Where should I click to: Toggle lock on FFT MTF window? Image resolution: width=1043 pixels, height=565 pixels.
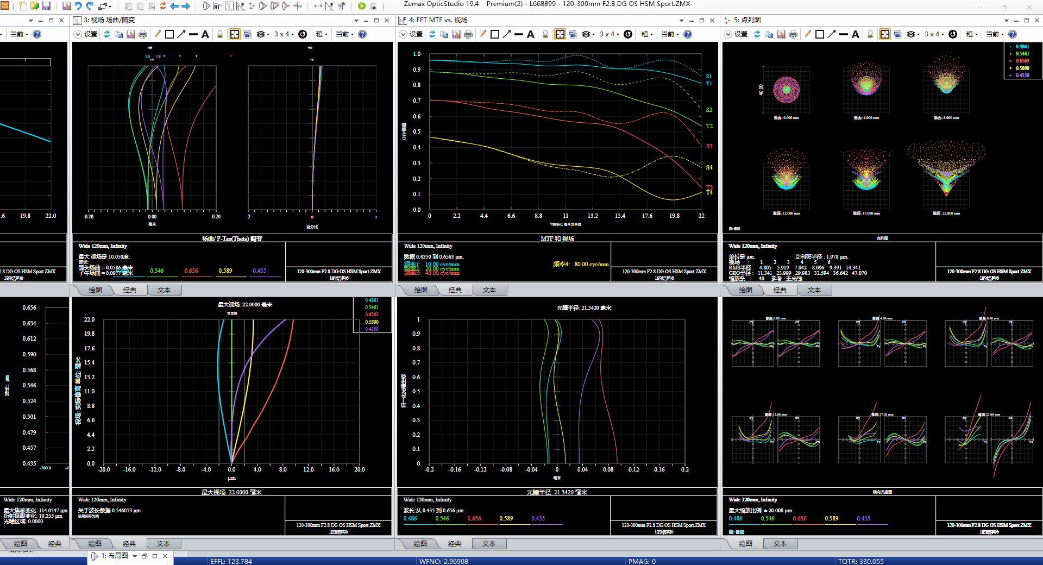click(545, 34)
